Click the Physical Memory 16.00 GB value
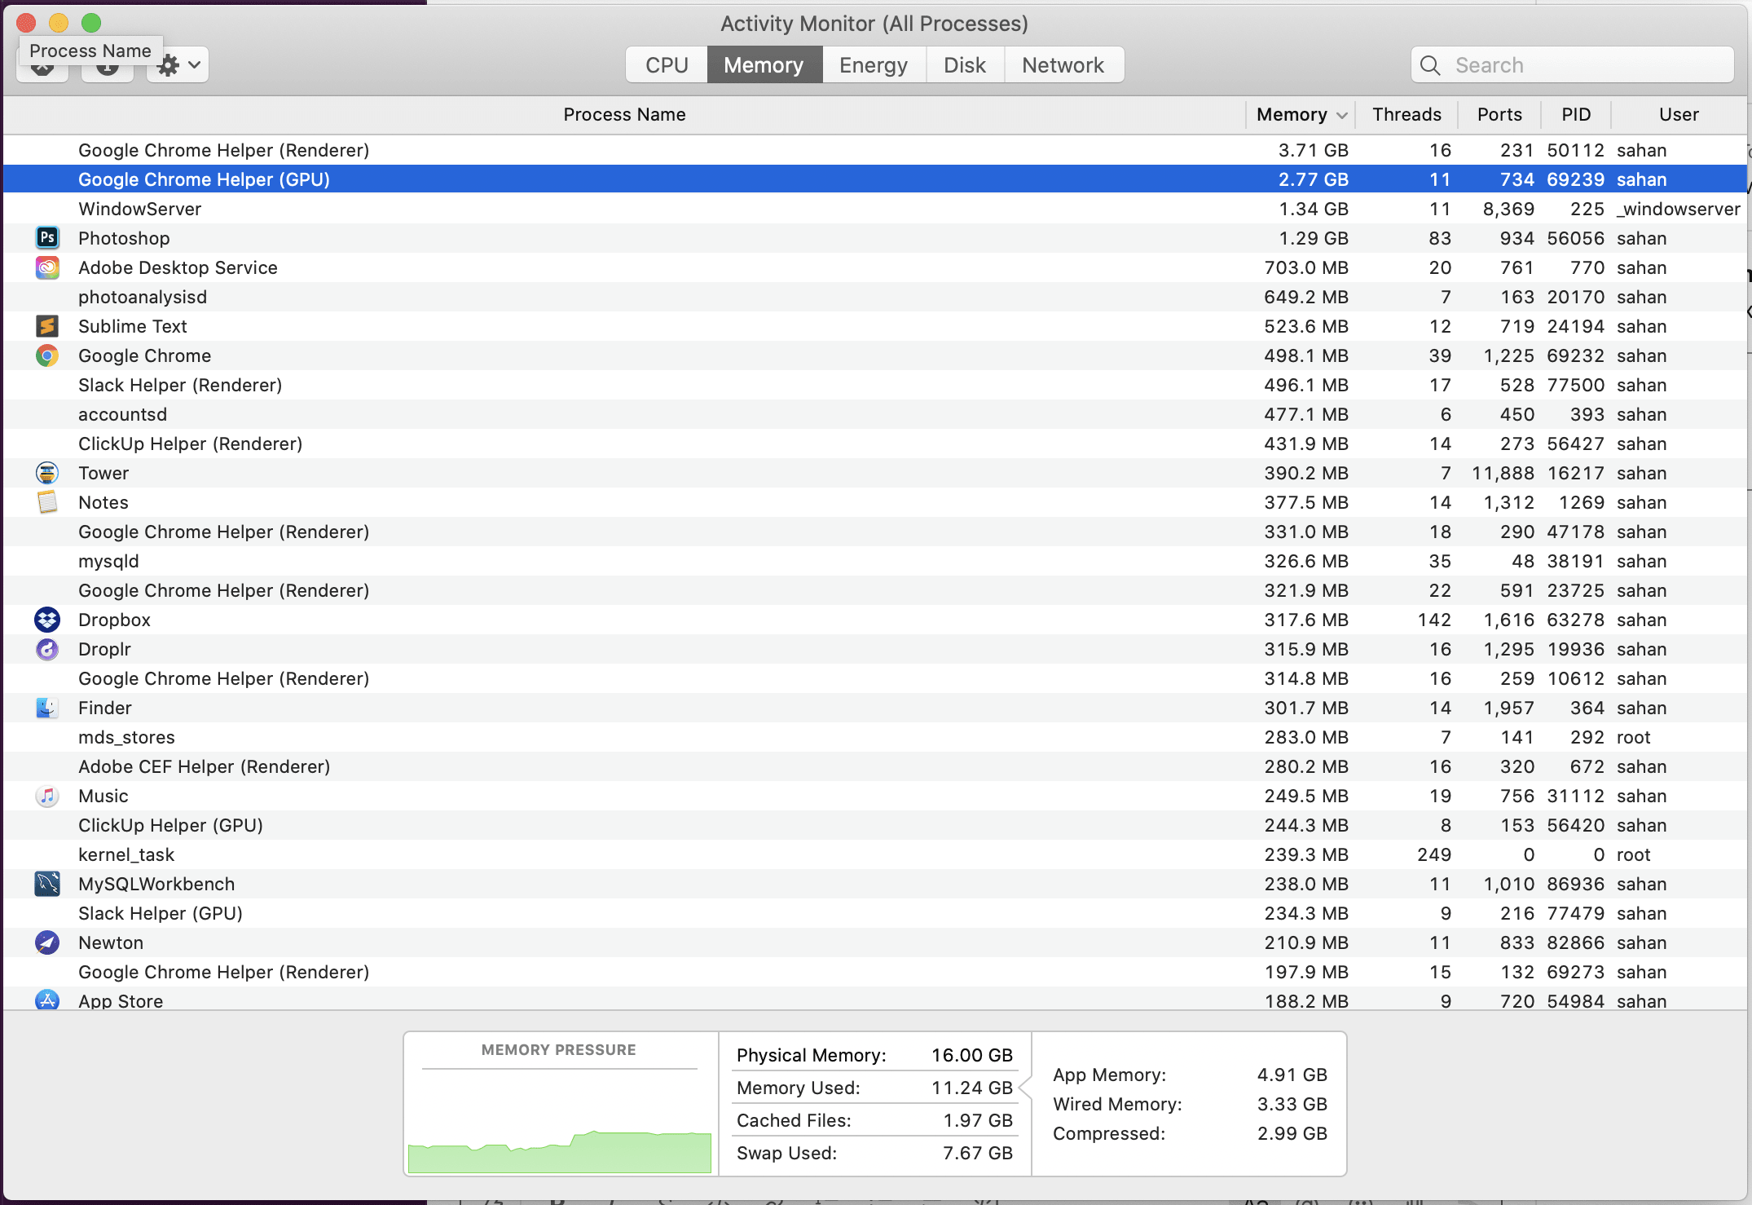Screen dimensions: 1752x1205 [x=972, y=1055]
